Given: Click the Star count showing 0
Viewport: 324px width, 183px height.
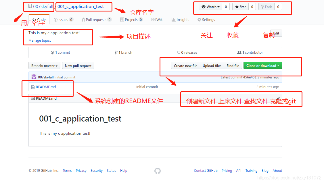Looking at the screenshot, I should (252, 7).
